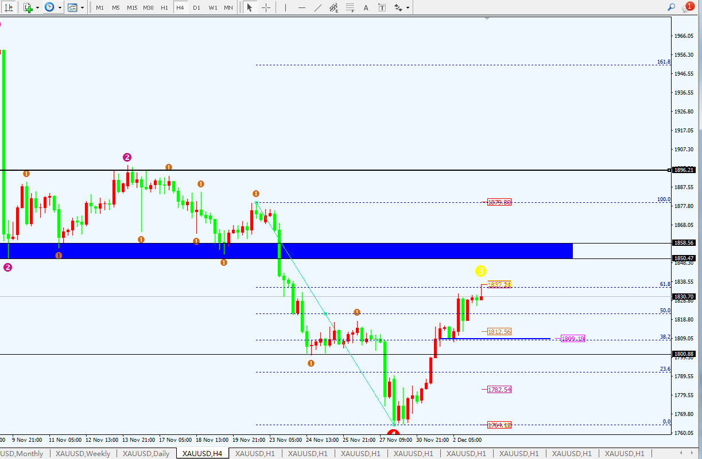The image size is (702, 459).
Task: Switch to the H1 timeframe button
Action: click(x=164, y=7)
